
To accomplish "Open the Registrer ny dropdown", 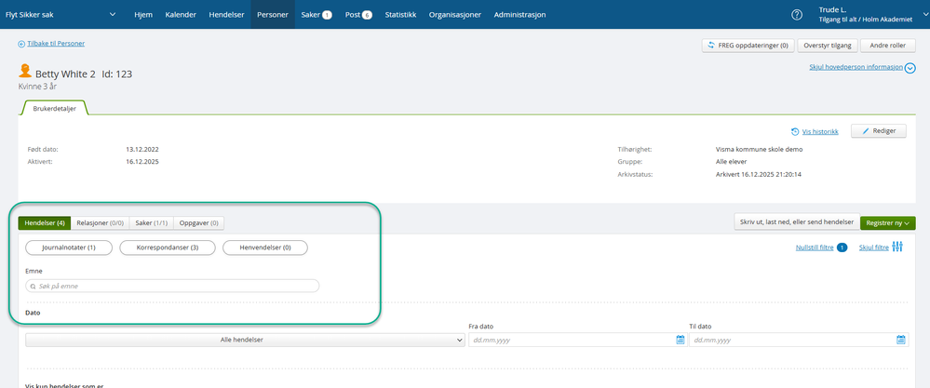I will [x=887, y=222].
